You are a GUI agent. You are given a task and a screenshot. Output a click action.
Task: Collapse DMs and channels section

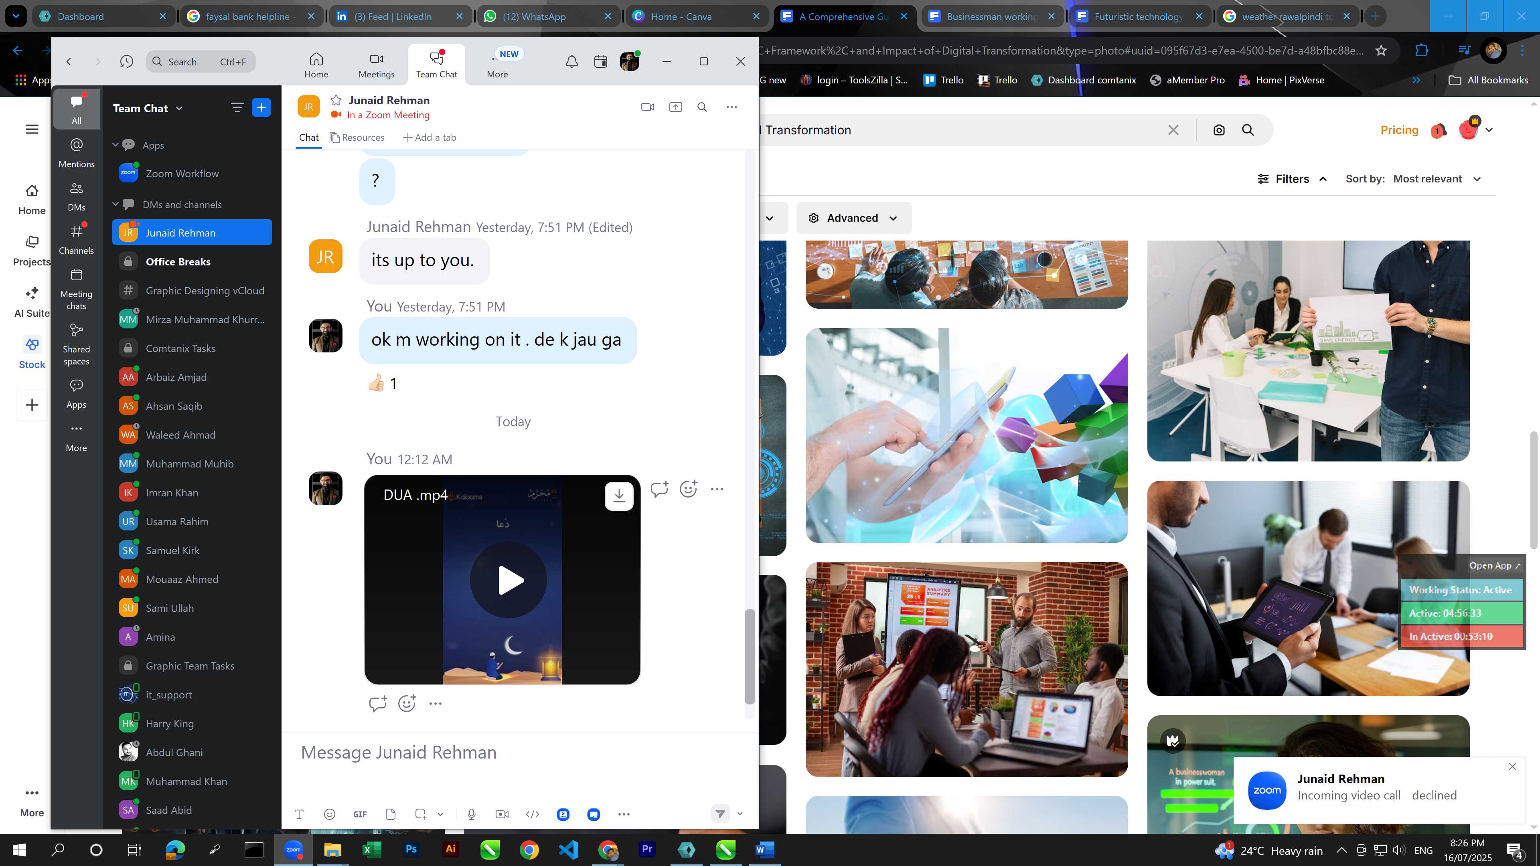pyautogui.click(x=115, y=204)
